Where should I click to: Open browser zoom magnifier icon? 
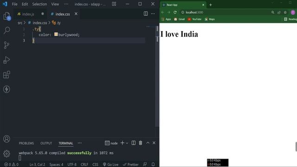point(273,13)
